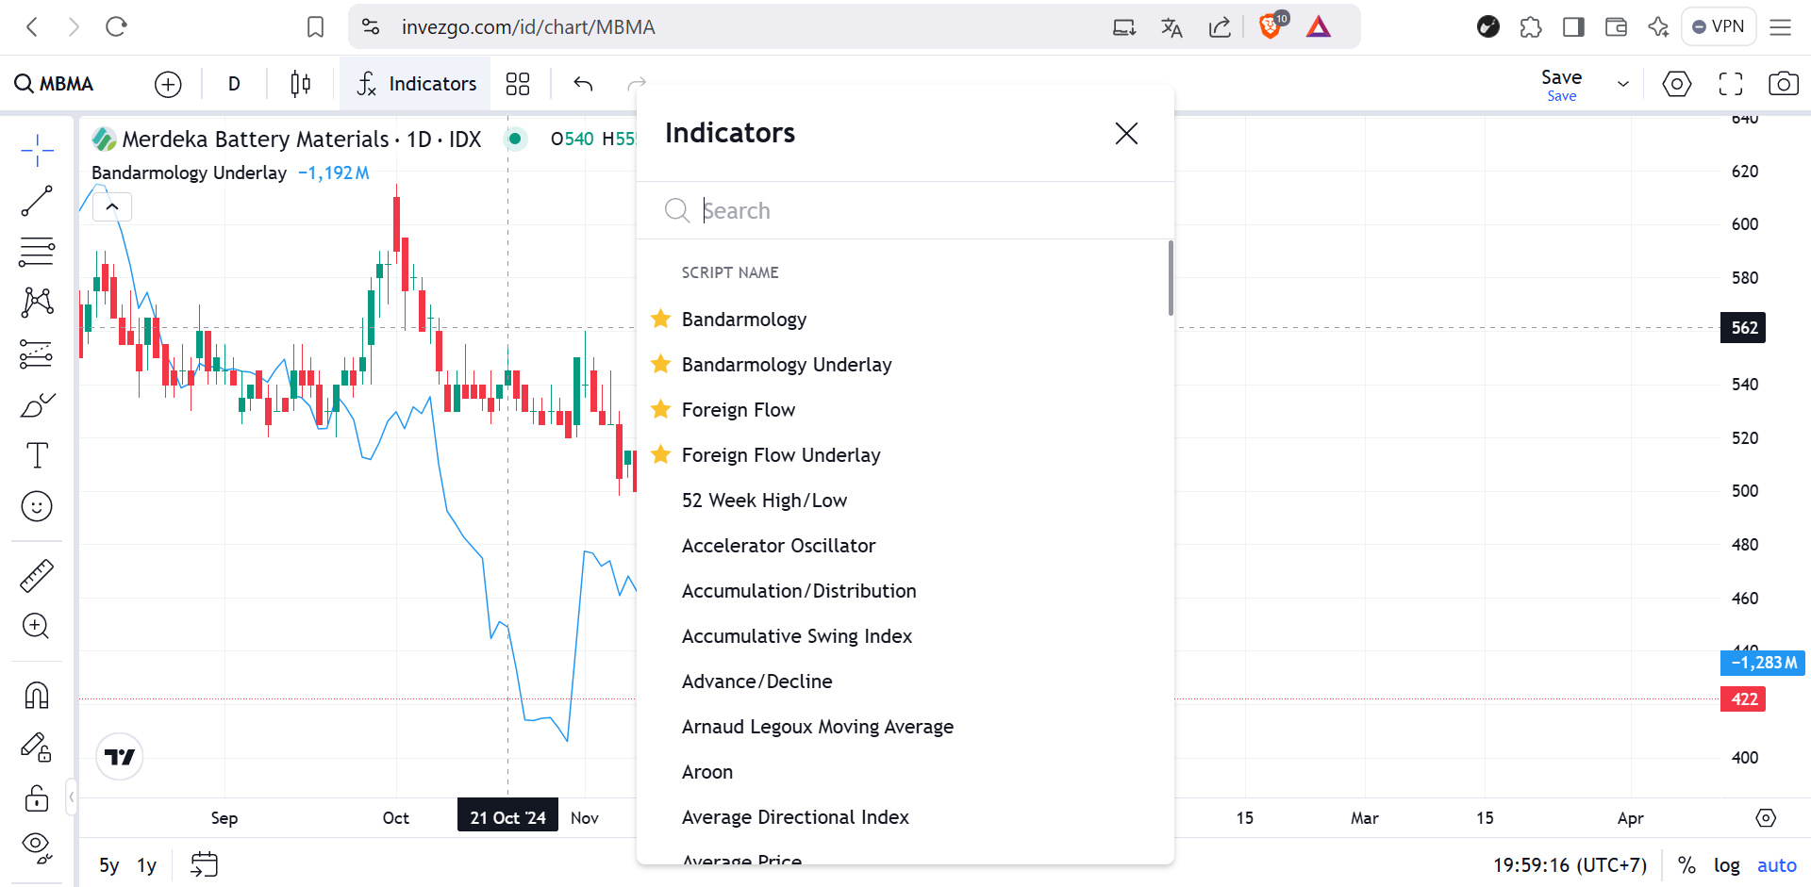
Task: Expand the Save dropdown arrow
Action: pyautogui.click(x=1623, y=84)
